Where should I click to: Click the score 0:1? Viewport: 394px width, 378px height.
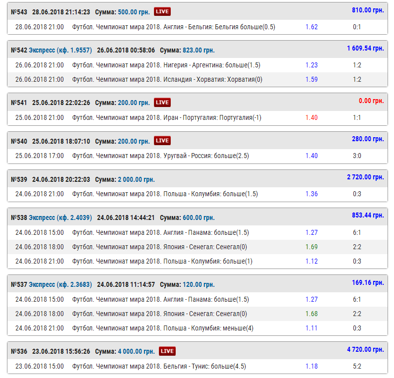(357, 27)
